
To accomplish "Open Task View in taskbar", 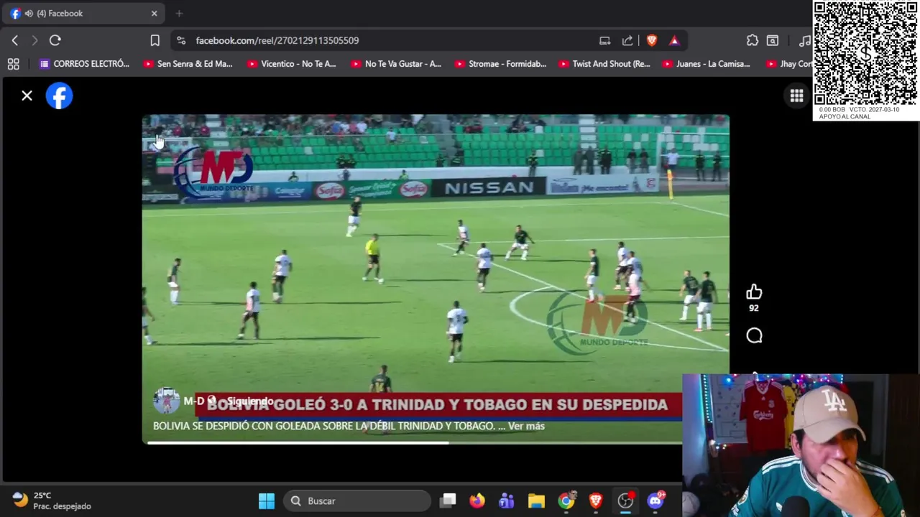I will 448,500.
